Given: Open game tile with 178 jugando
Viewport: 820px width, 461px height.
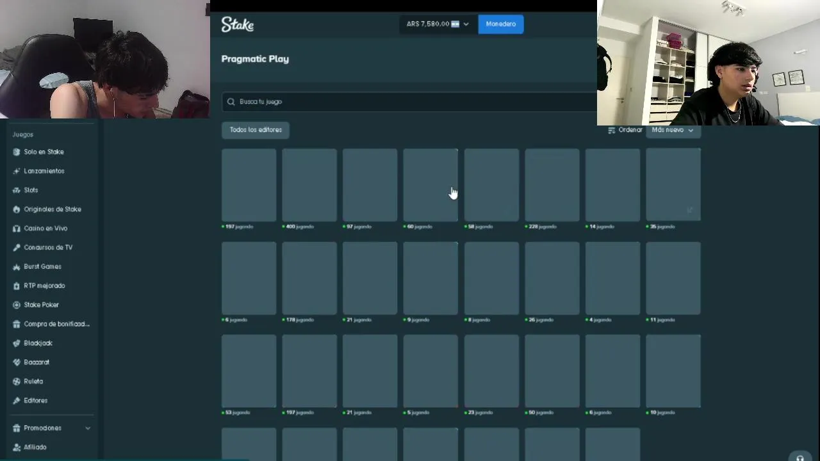Looking at the screenshot, I should tap(309, 278).
